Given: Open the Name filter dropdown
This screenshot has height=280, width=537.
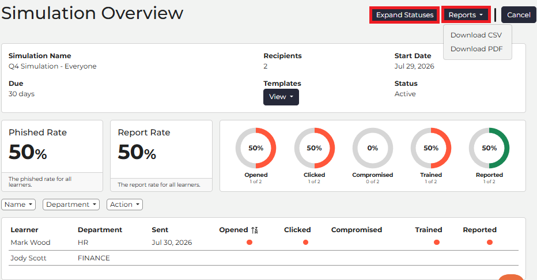Looking at the screenshot, I should pyautogui.click(x=18, y=205).
